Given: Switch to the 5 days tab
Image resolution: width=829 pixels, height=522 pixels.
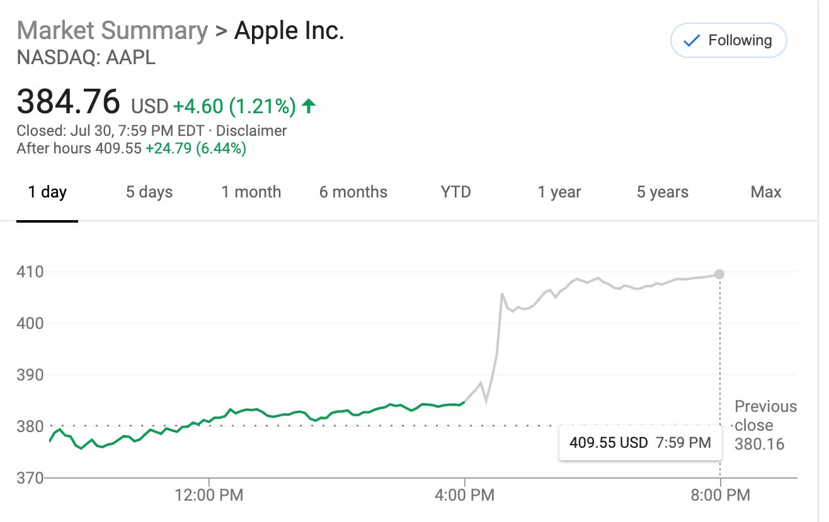Looking at the screenshot, I should click(149, 192).
